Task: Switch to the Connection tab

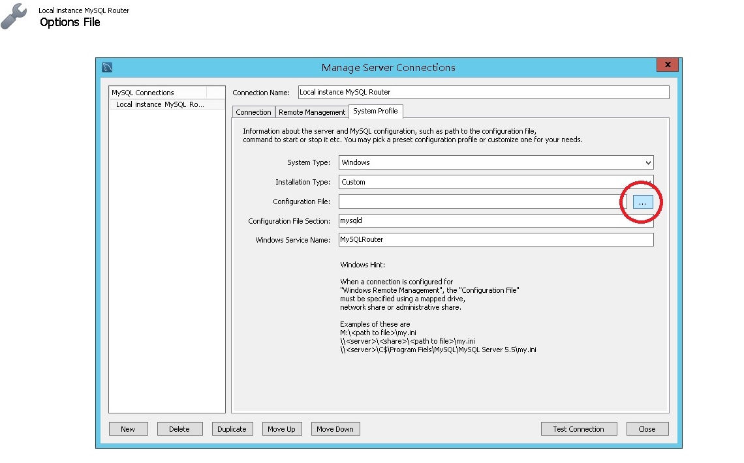Action: pos(253,112)
